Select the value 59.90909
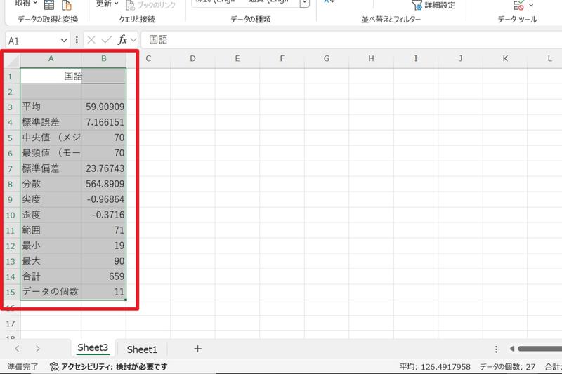 click(x=103, y=107)
